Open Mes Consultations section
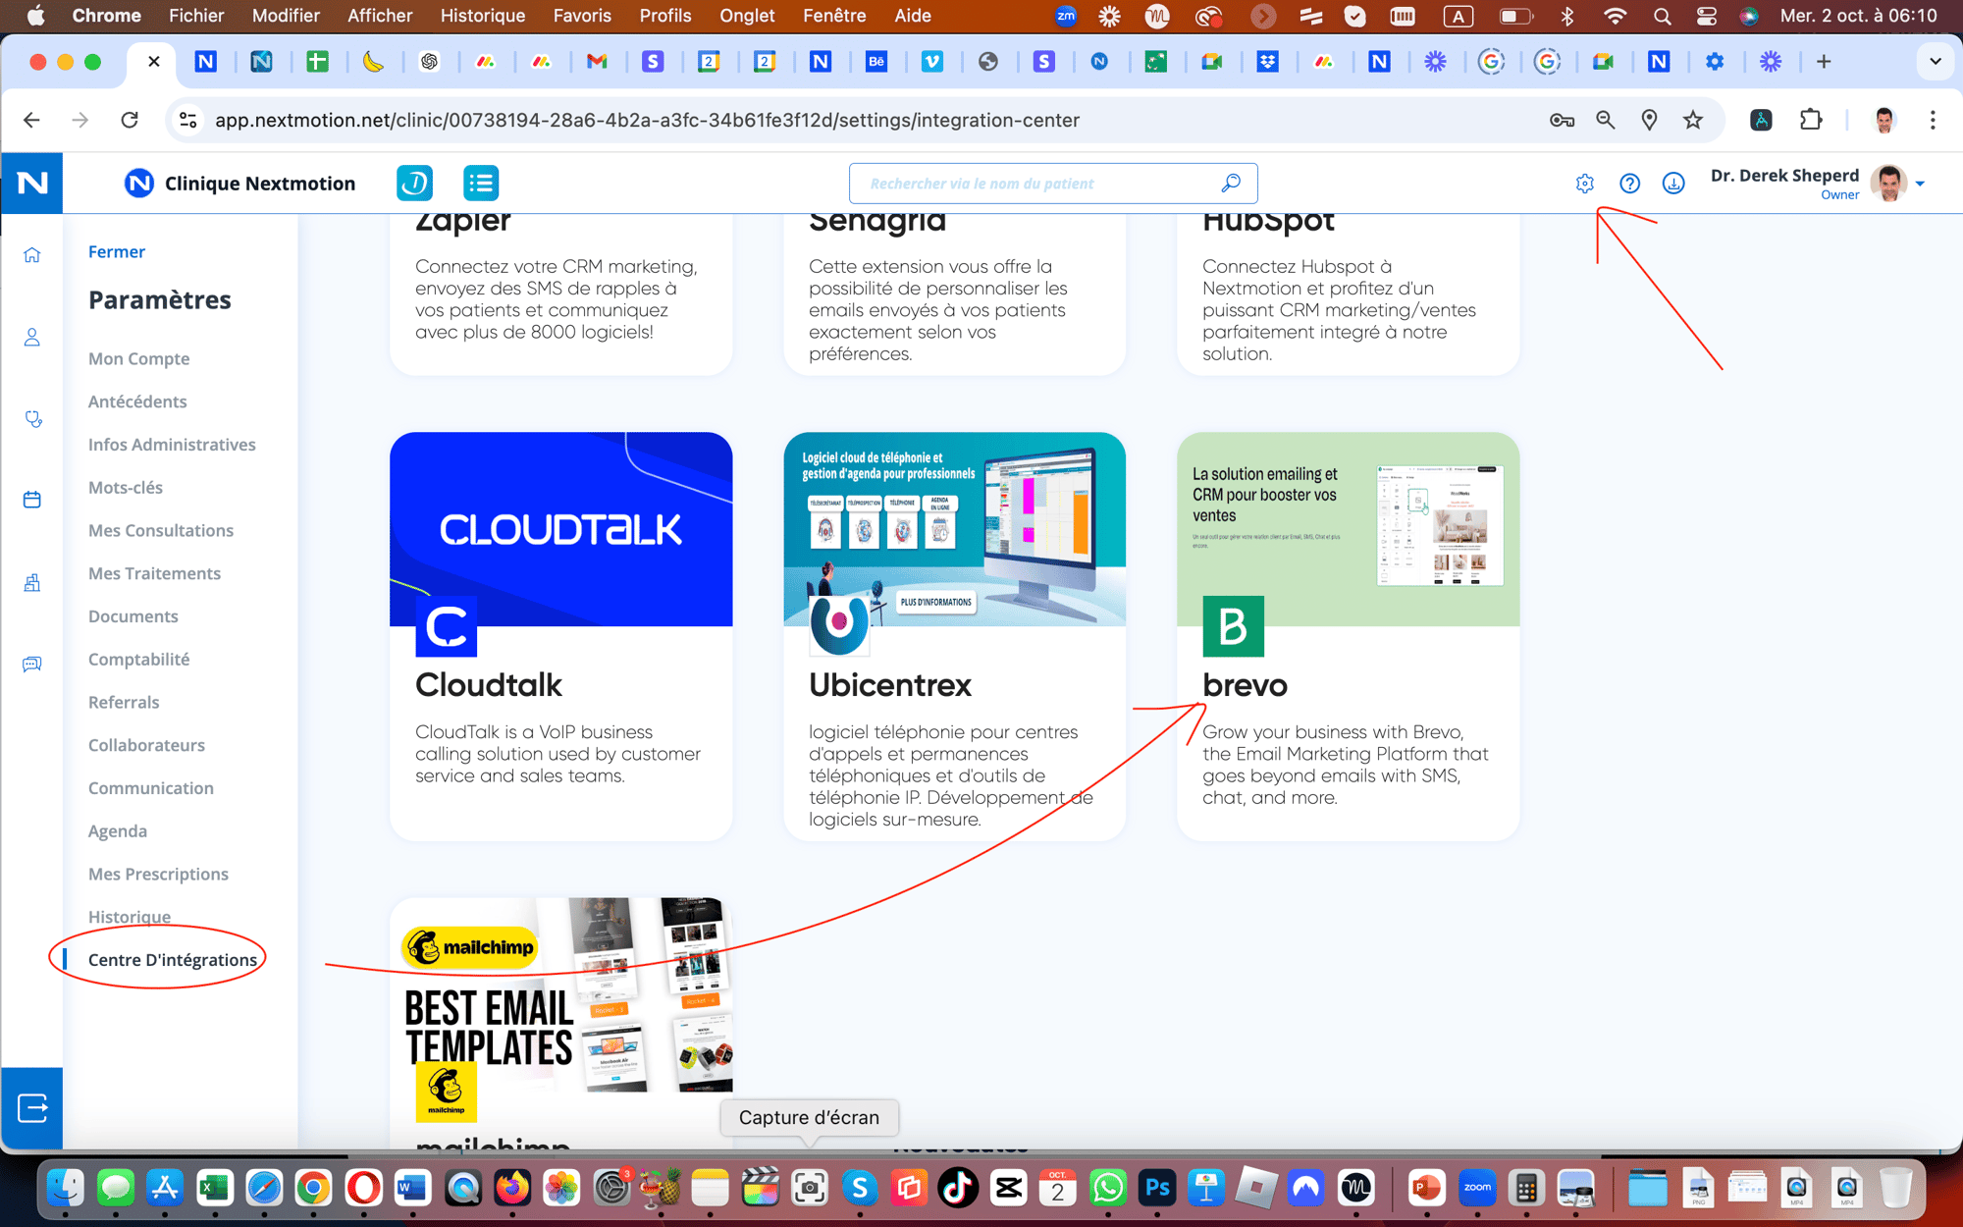Screen dimensions: 1963x1227 161,530
